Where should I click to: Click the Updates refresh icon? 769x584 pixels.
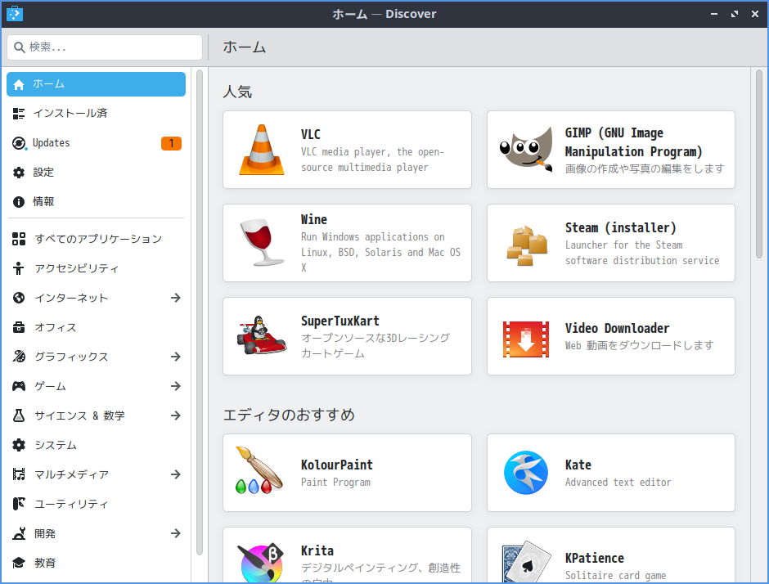pos(19,143)
